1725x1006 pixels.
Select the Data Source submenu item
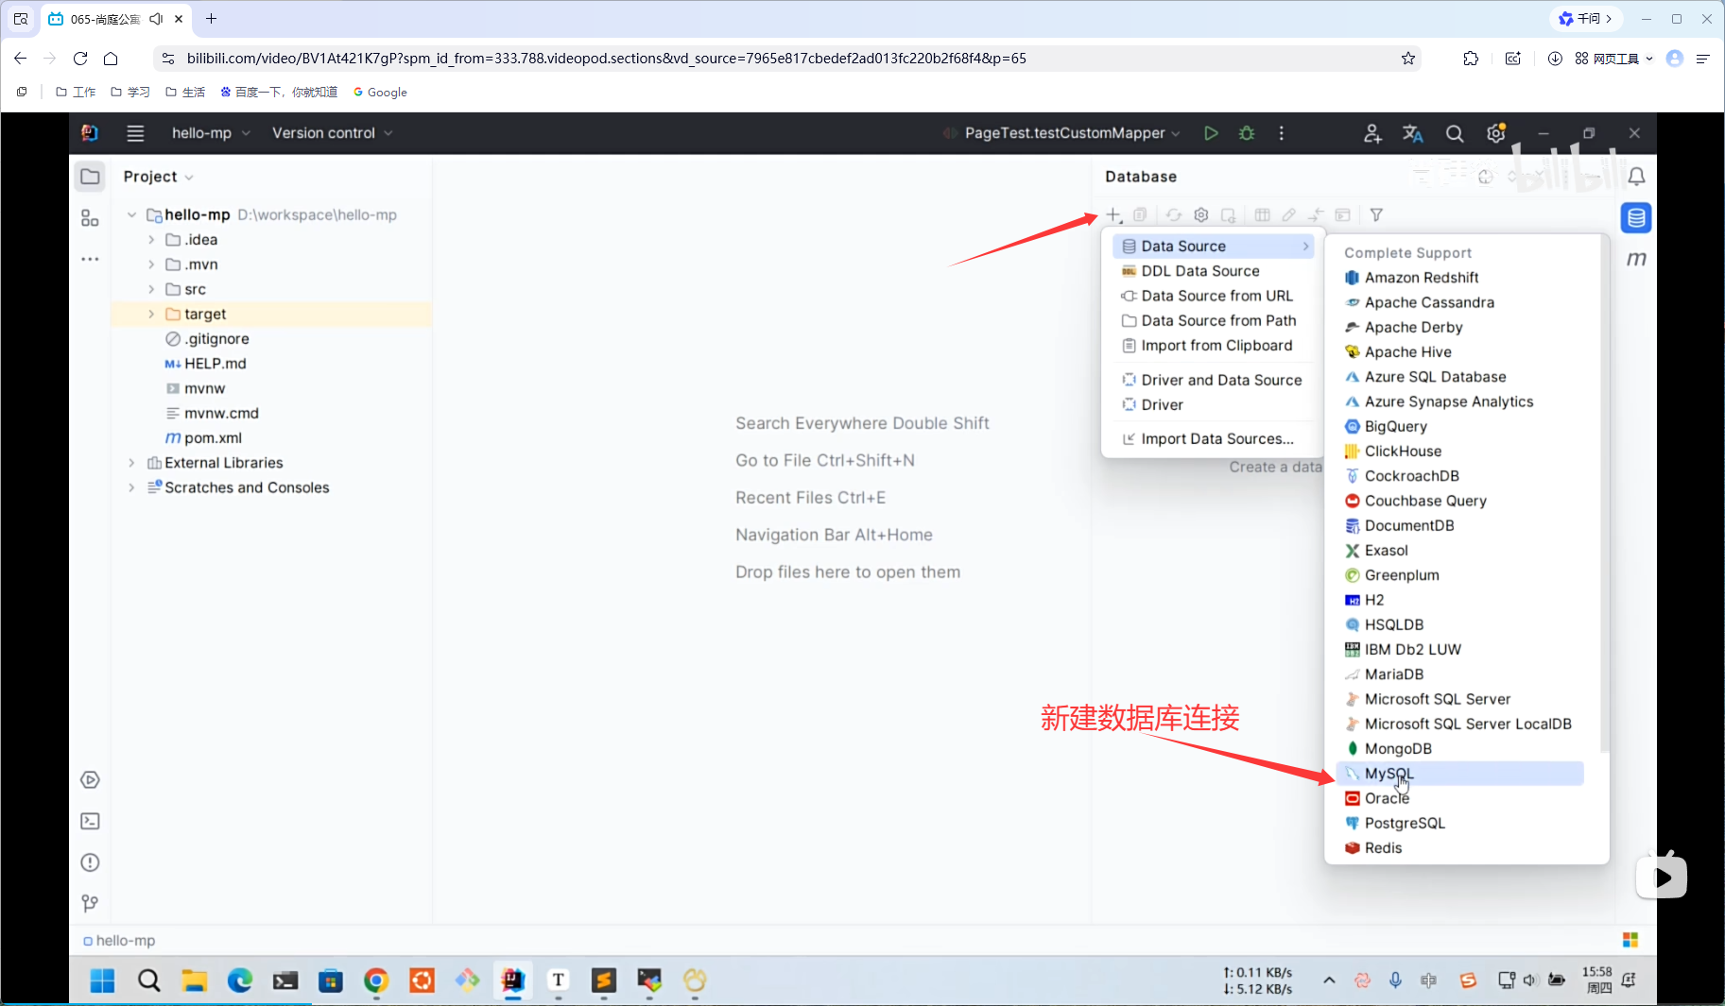pyautogui.click(x=1213, y=247)
